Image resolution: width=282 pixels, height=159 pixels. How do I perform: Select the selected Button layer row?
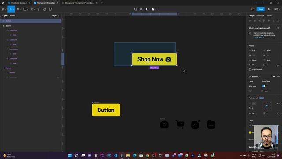pos(30,21)
